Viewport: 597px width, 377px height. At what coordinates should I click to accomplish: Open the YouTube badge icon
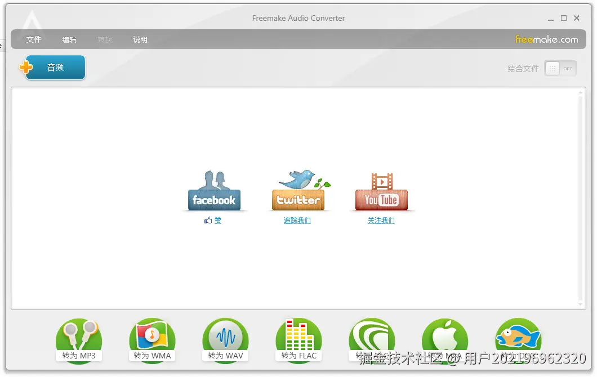coord(381,191)
